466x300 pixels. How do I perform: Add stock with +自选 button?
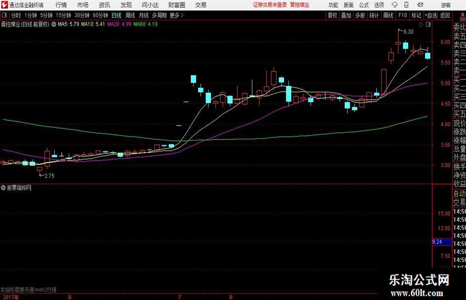431,15
